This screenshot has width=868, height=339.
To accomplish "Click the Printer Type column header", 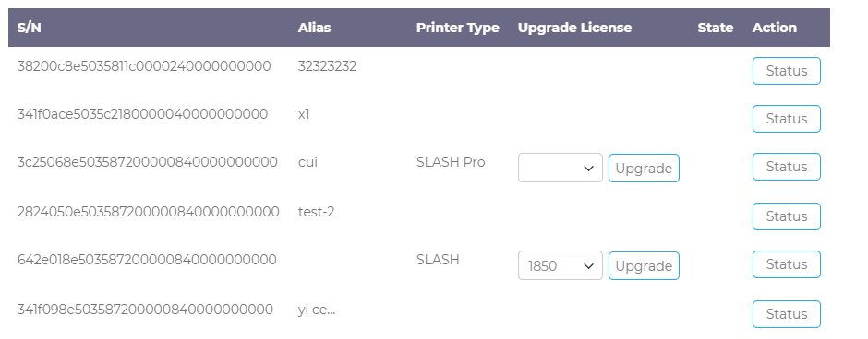I will click(458, 28).
